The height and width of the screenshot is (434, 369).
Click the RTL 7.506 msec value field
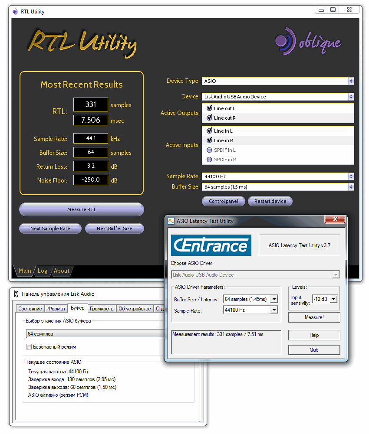91,120
